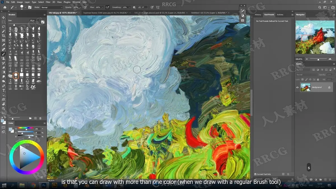Switch to the Actions tab

(280, 15)
